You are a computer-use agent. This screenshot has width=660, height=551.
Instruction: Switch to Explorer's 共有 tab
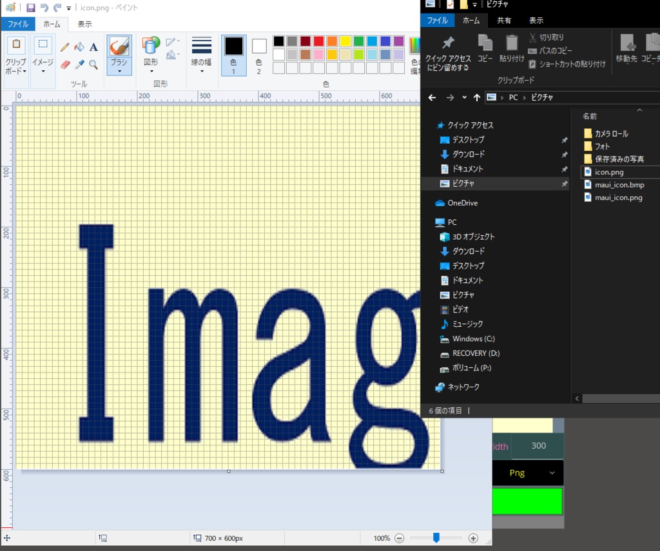[x=505, y=20]
